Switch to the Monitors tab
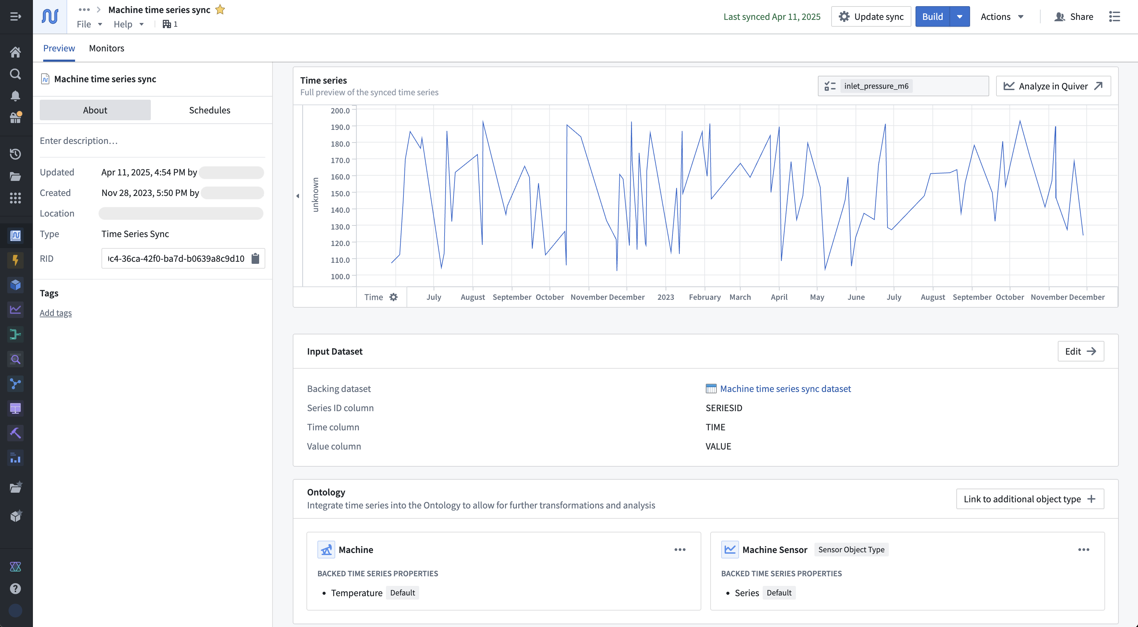This screenshot has height=627, width=1138. coord(106,48)
